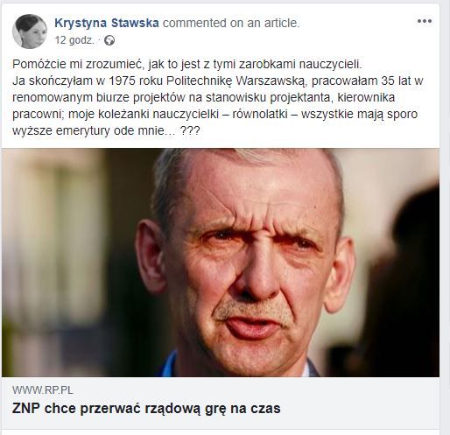Open Krystyna Stawska's profile via name link
The width and height of the screenshot is (450, 435).
pyautogui.click(x=107, y=23)
